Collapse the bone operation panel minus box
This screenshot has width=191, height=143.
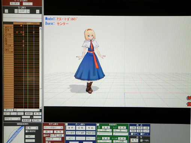pyautogui.click(x=67, y=124)
